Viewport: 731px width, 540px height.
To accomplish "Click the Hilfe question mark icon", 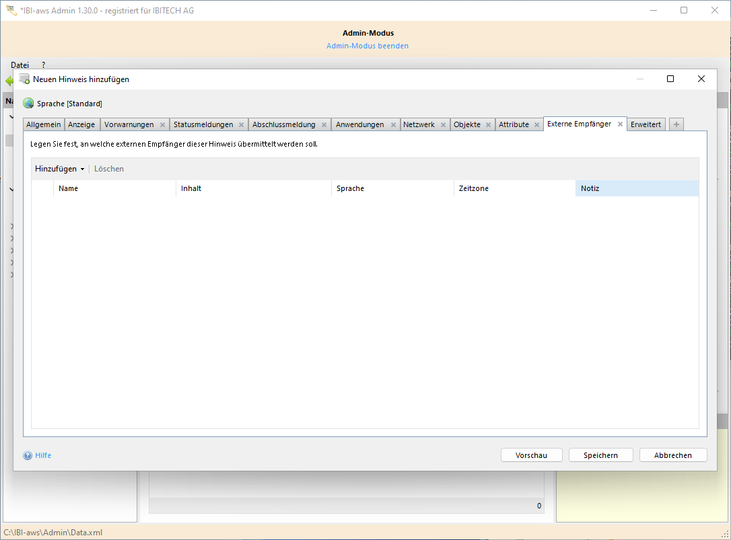I will tap(28, 455).
